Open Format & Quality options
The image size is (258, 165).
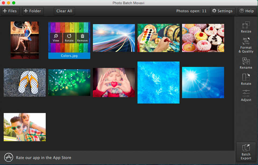point(246,45)
